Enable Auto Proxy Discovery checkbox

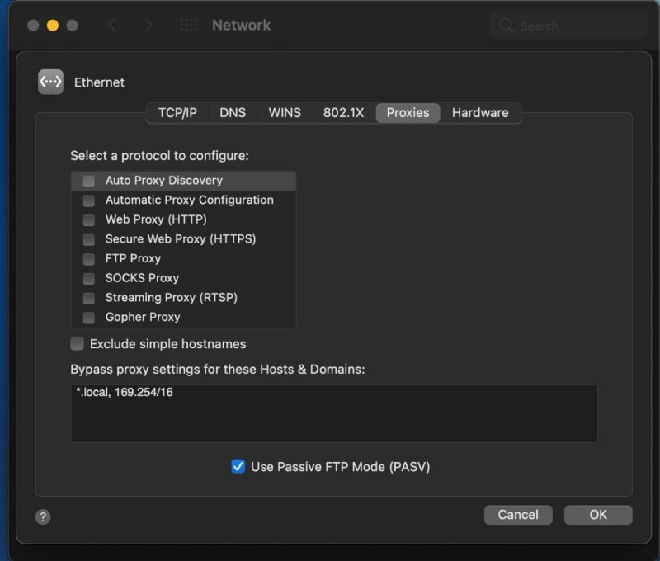(x=88, y=181)
